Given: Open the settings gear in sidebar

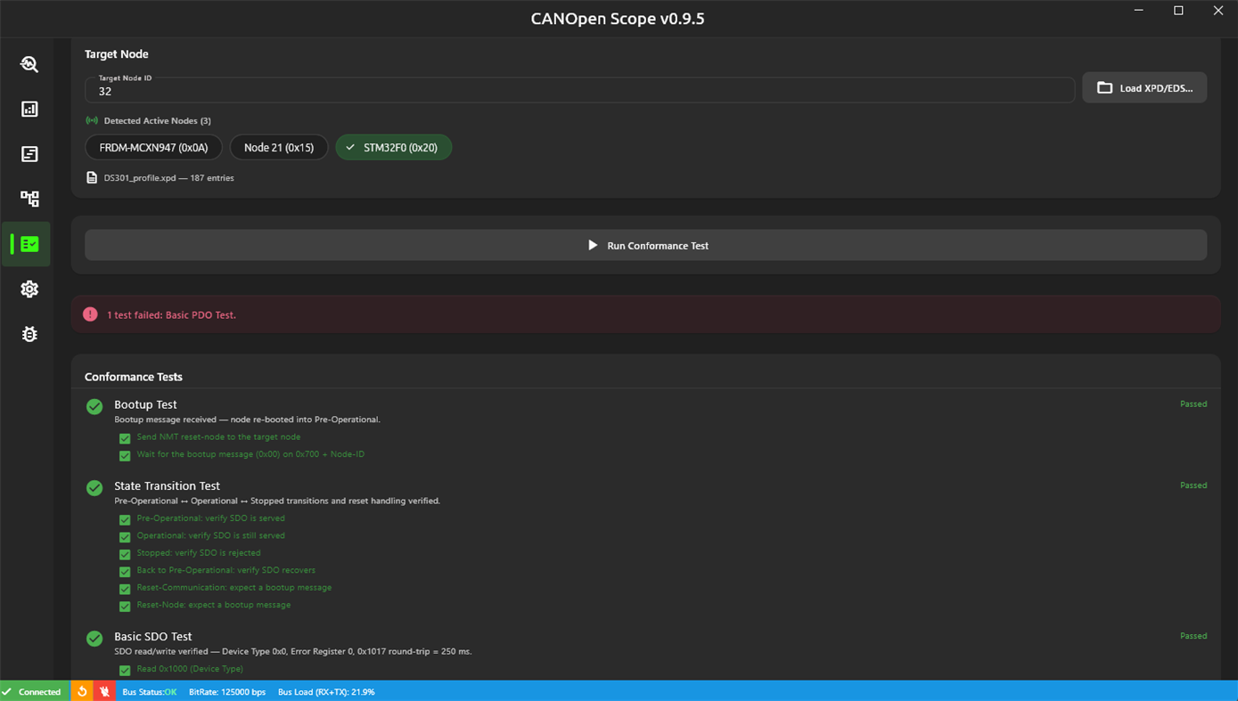Looking at the screenshot, I should pyautogui.click(x=29, y=289).
